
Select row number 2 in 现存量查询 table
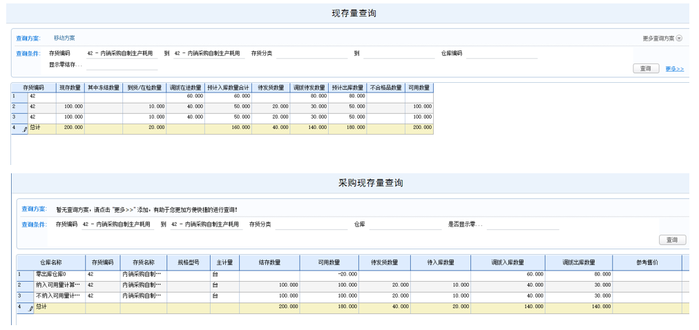coord(19,107)
